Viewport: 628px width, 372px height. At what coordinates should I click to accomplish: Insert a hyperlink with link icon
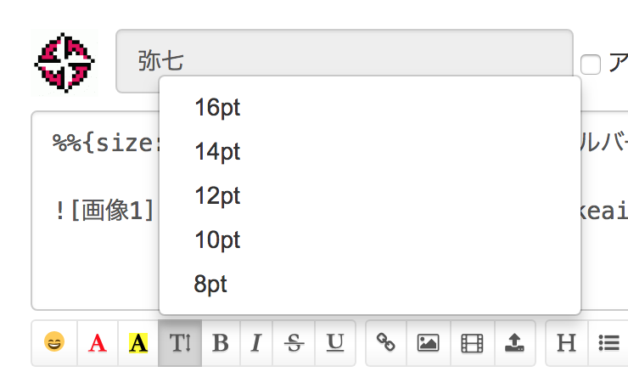click(x=386, y=343)
